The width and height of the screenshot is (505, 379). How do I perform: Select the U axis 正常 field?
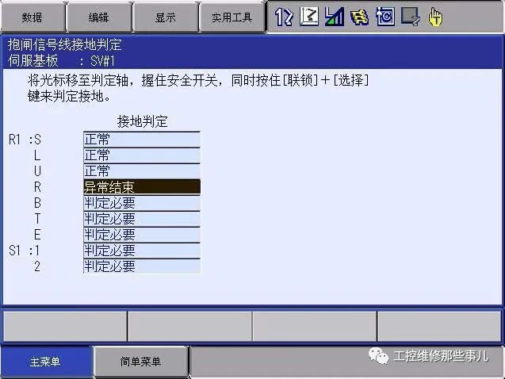[142, 171]
